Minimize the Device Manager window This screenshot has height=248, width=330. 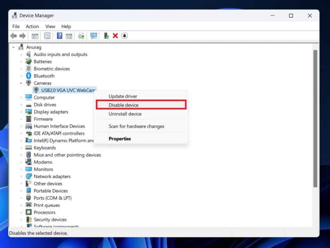tap(272, 16)
